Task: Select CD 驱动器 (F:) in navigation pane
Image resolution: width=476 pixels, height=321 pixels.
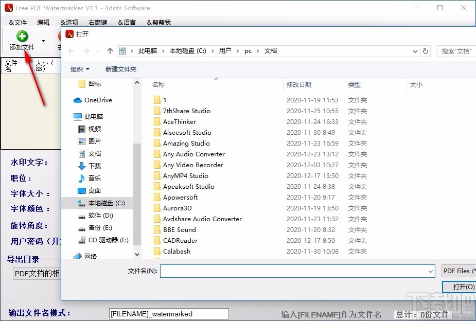Action: [103, 240]
